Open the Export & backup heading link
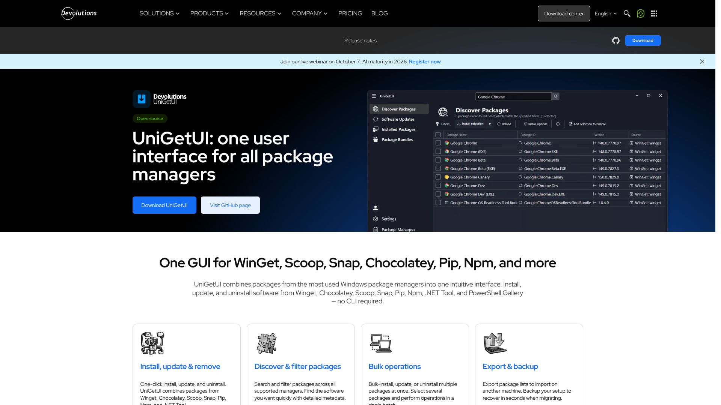Image resolution: width=721 pixels, height=405 pixels. 510,367
